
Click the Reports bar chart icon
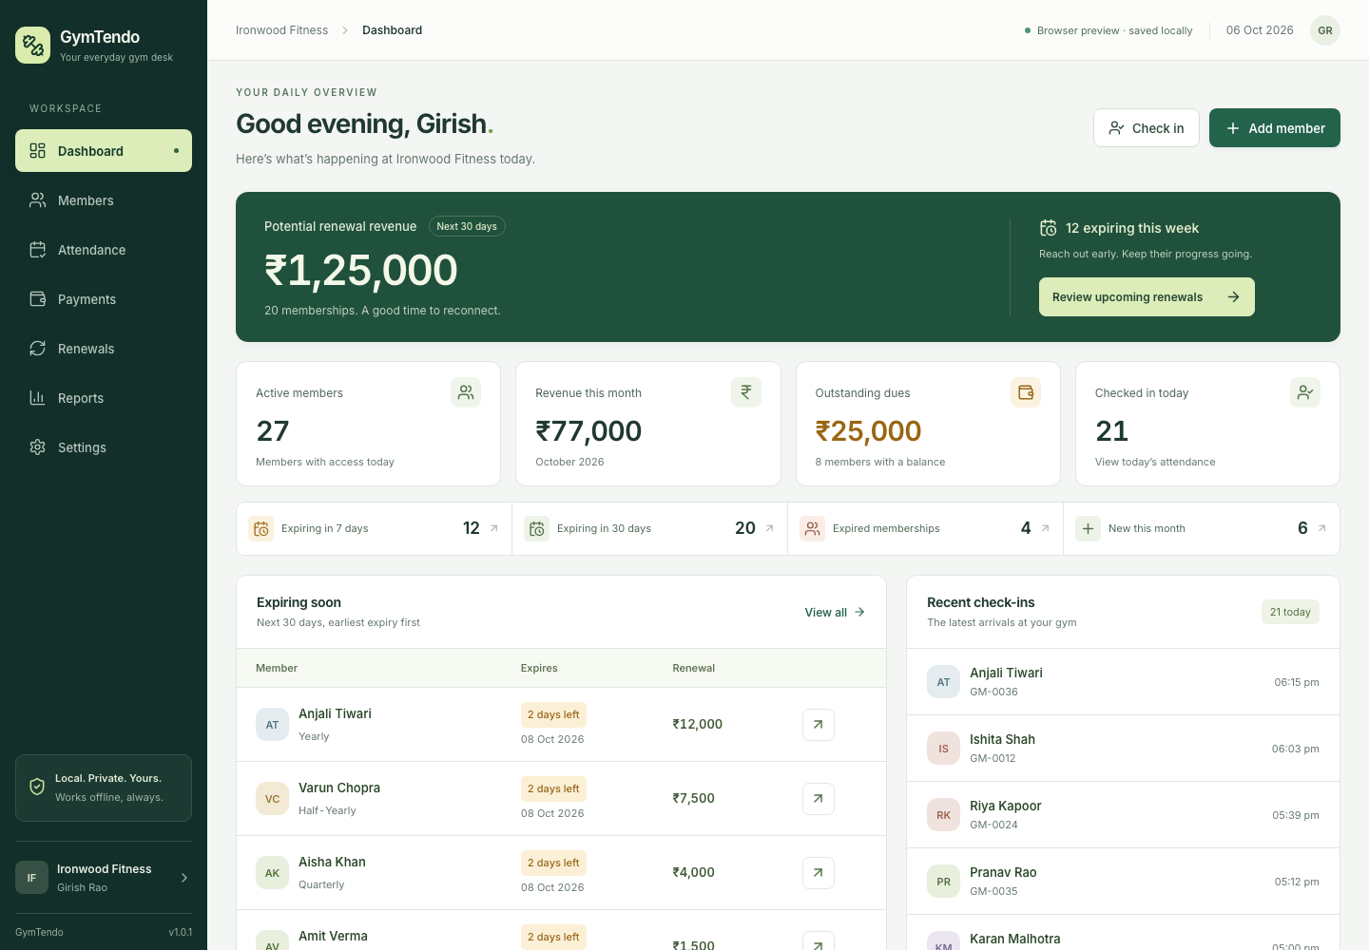coord(38,398)
